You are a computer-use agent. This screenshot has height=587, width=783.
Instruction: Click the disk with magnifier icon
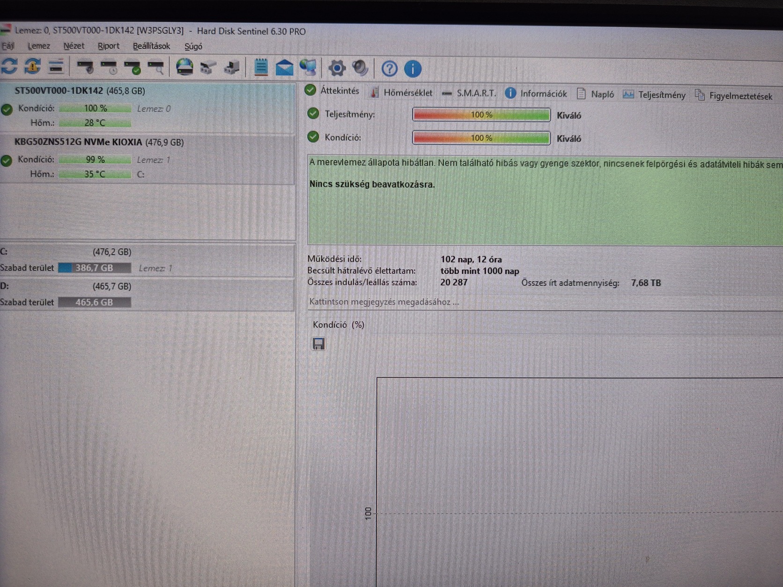tap(155, 68)
